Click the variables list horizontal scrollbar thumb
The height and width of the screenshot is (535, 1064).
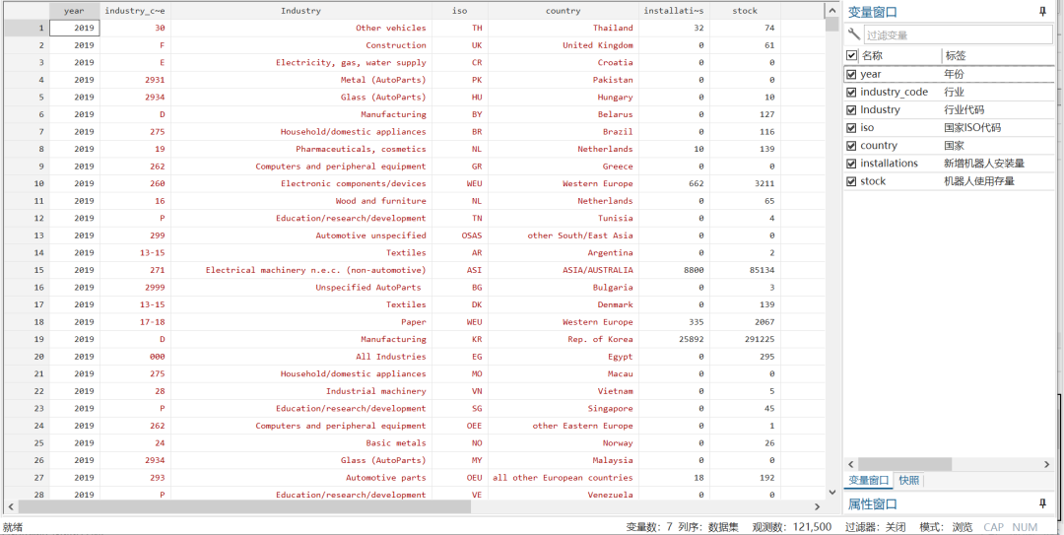pos(904,464)
